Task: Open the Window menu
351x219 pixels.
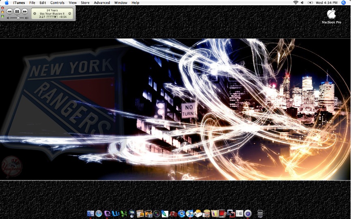Action: point(121,3)
